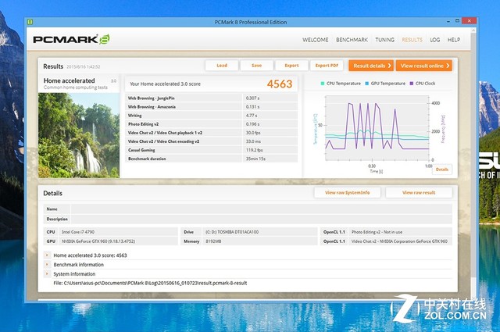This screenshot has width=500, height=332.
Task: Click the Description input field
Action: (262, 219)
